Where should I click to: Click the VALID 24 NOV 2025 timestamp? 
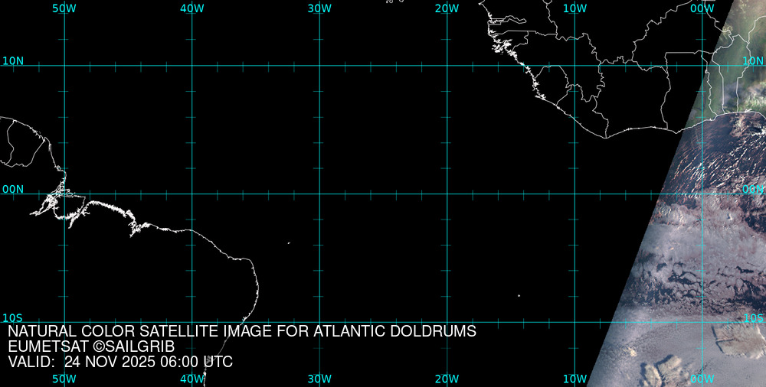pos(120,362)
